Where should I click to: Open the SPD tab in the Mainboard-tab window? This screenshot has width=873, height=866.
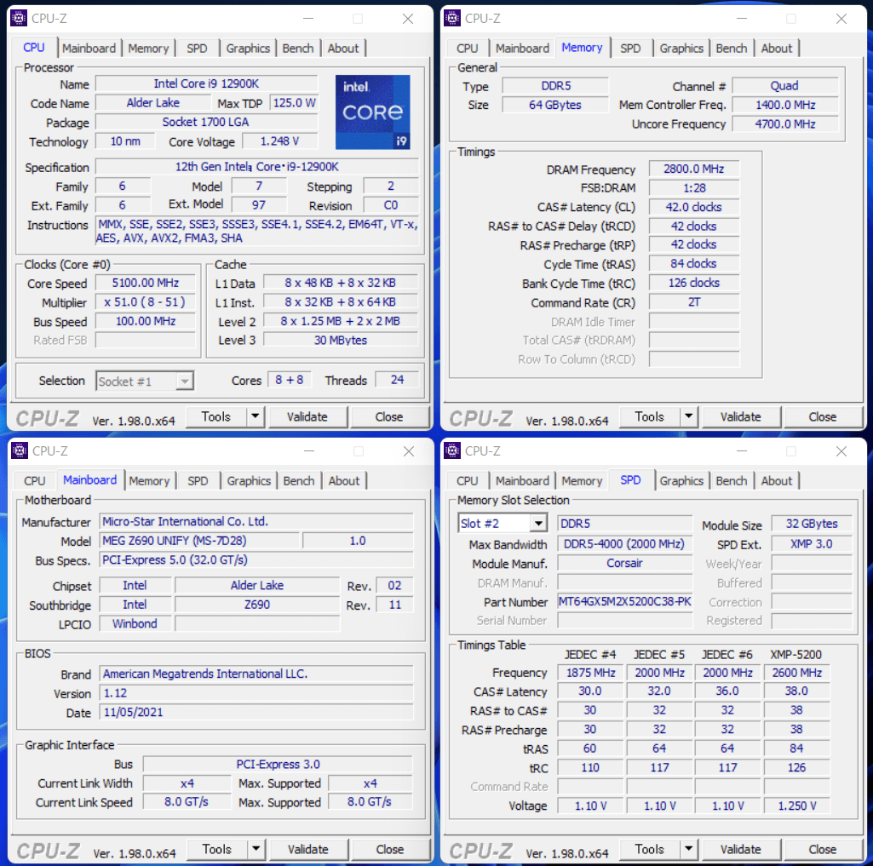pos(198,480)
